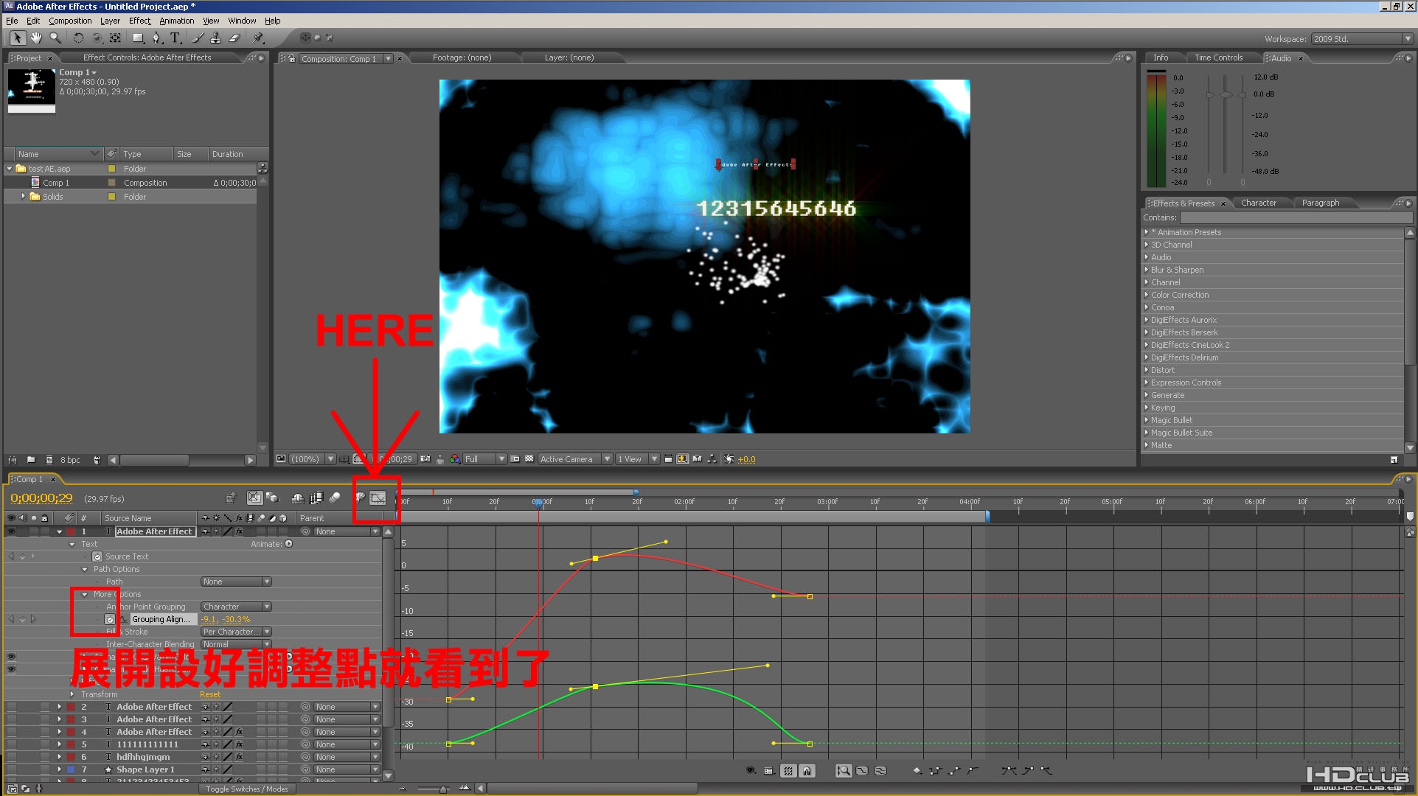Expand the Blur & Sharpen effects category
The width and height of the screenshot is (1418, 796).
[1177, 270]
